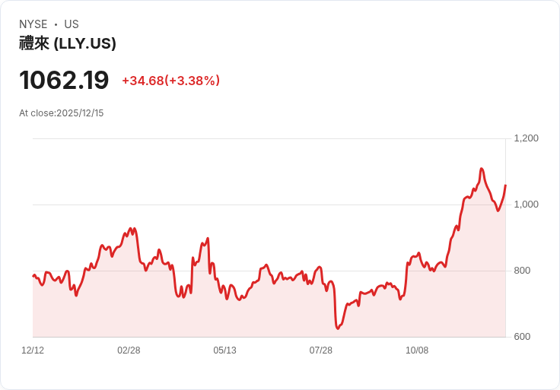The image size is (560, 390).
Task: Click the rightmost end of the price line
Action: click(505, 185)
